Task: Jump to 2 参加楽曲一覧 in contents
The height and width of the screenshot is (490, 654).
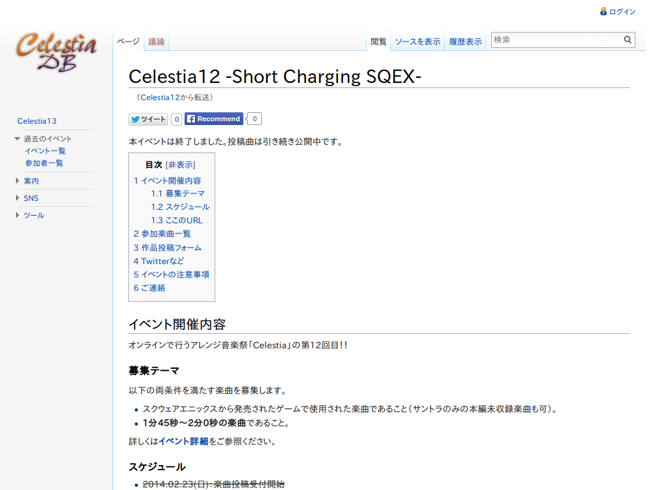Action: pyautogui.click(x=162, y=234)
